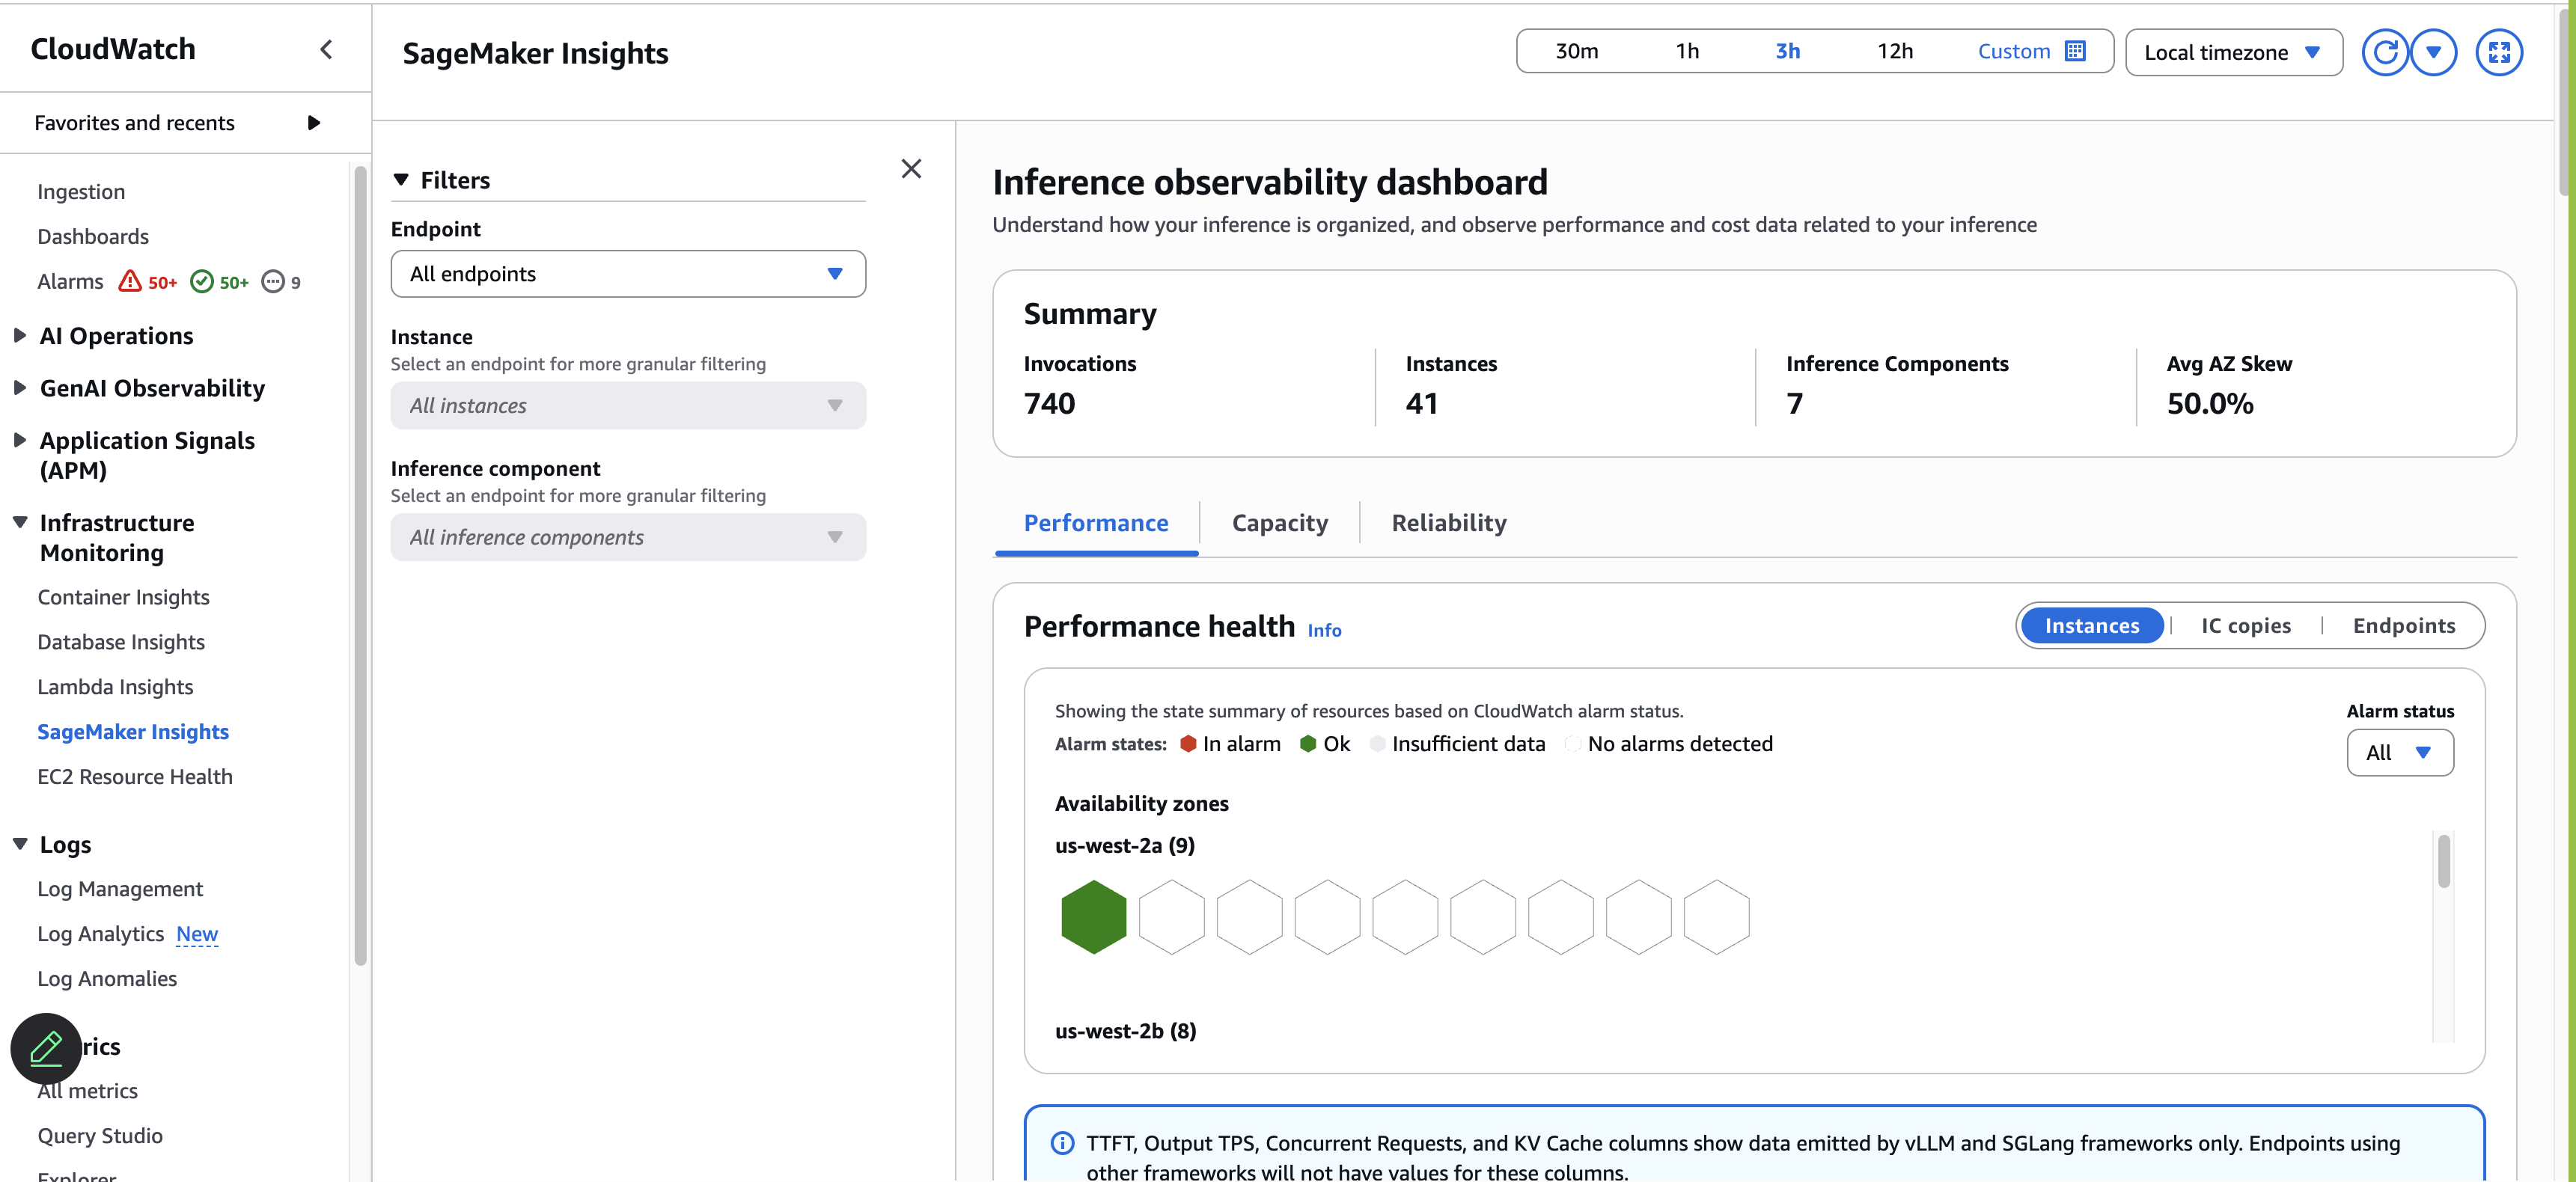Screen dimensions: 2576x1182
Task: Open the Reliability tab
Action: tap(1449, 523)
